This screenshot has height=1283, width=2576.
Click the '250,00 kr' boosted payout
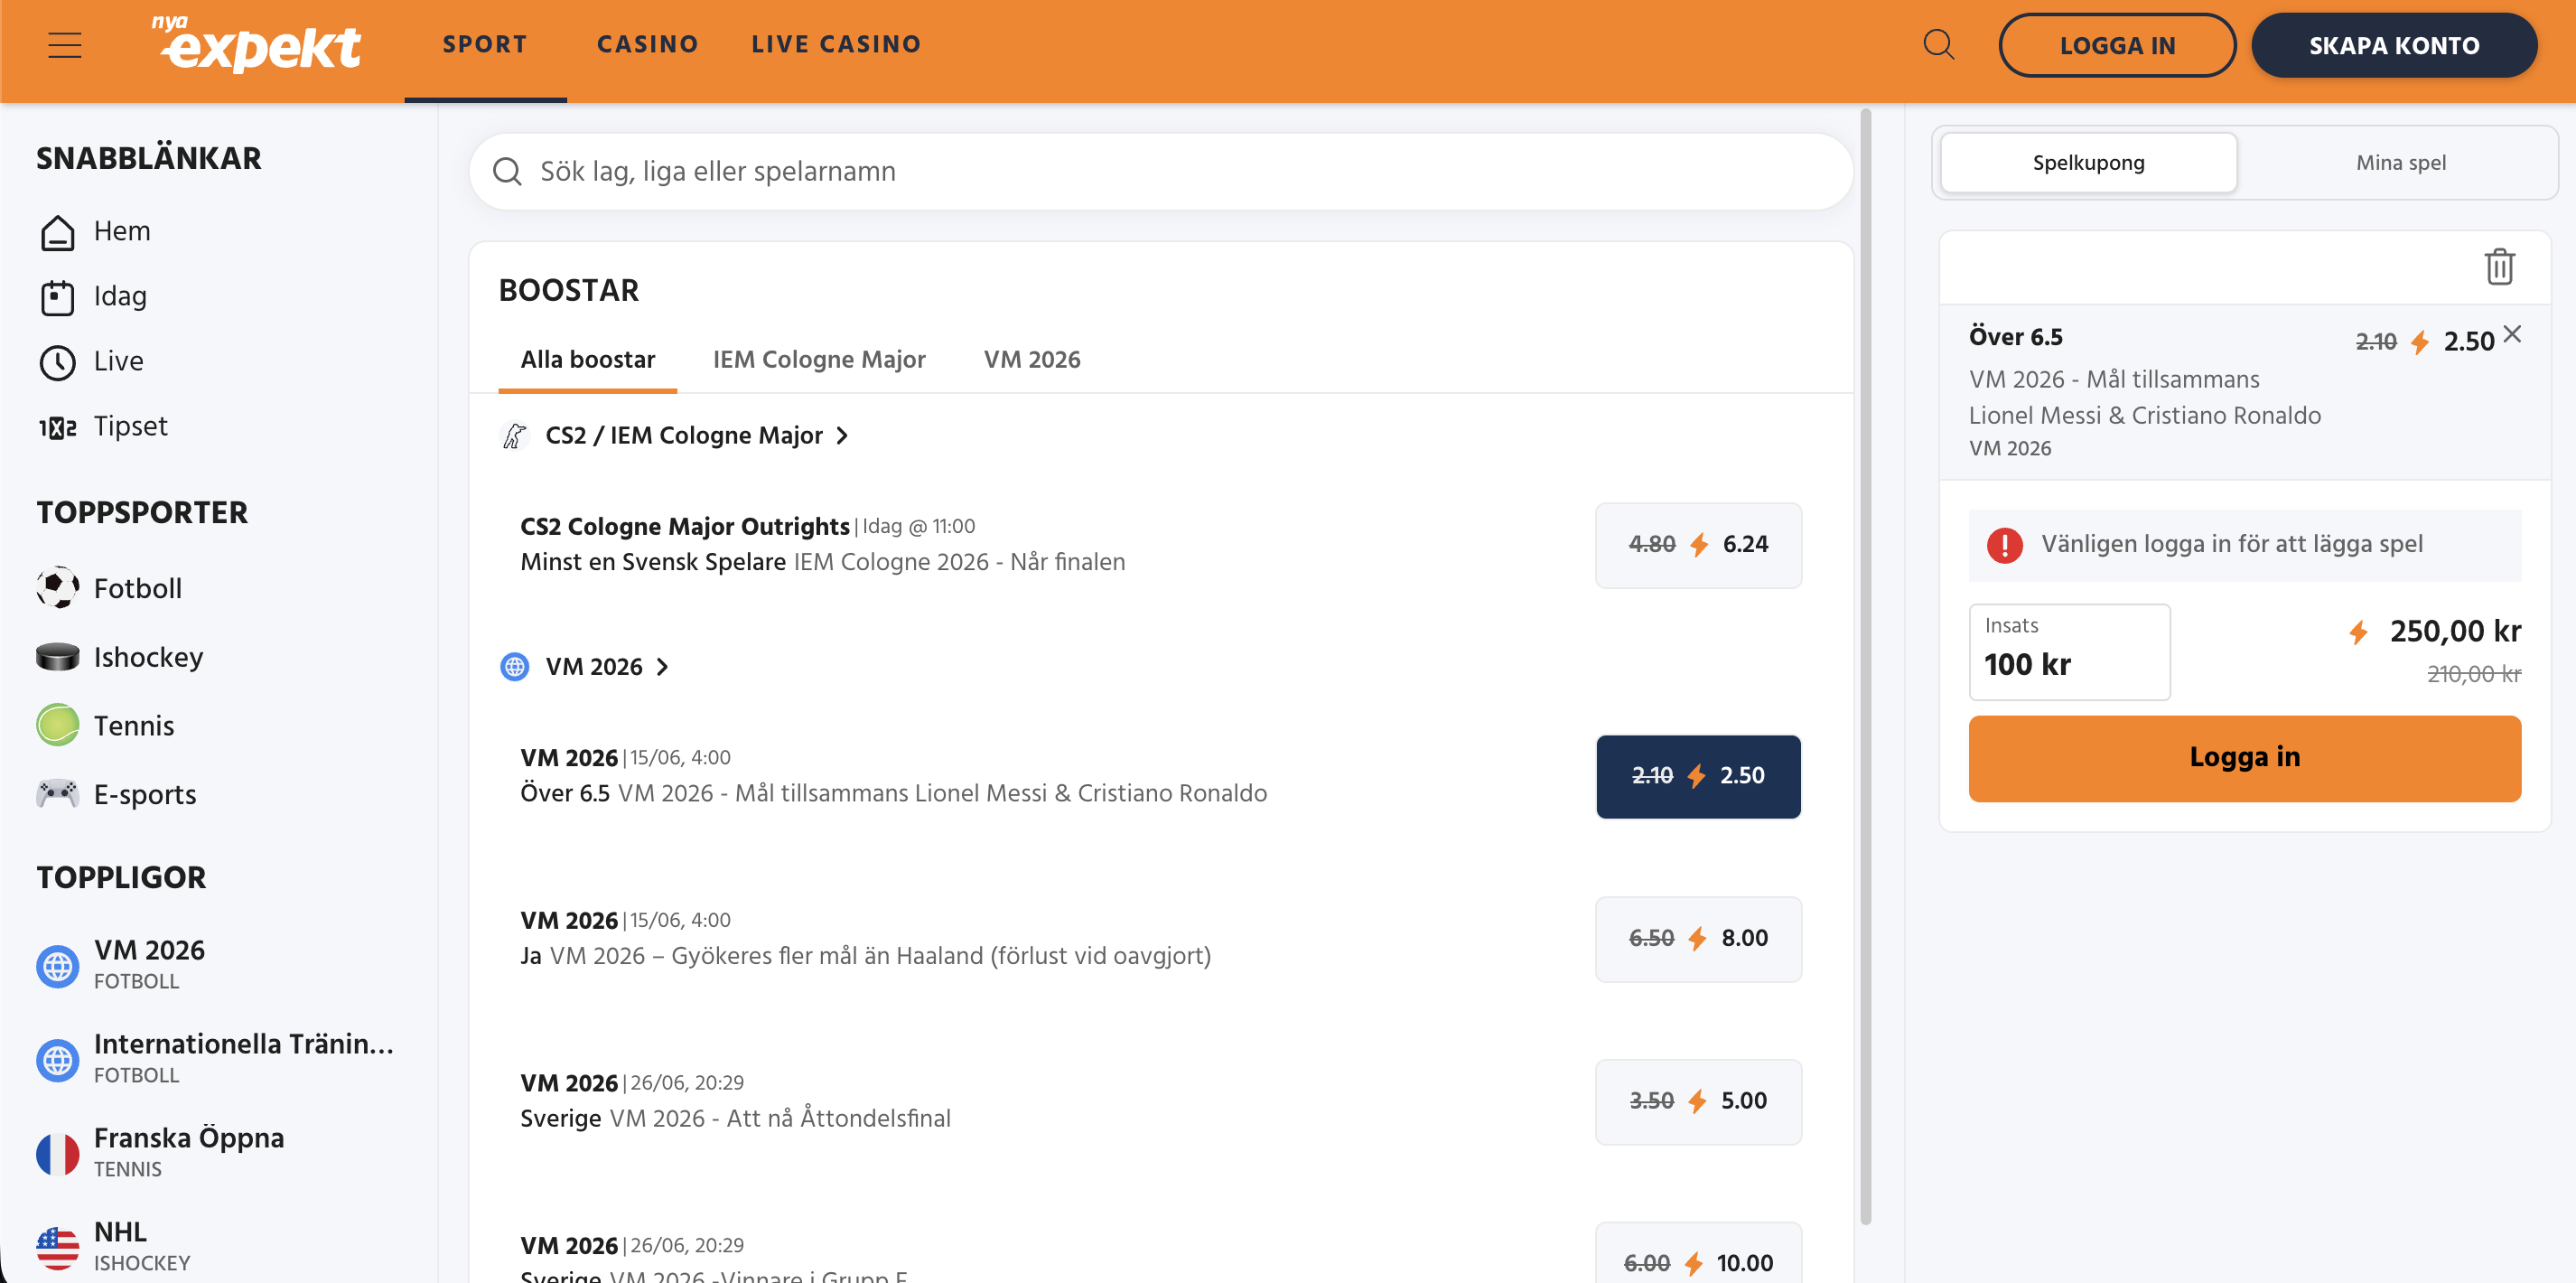tap(2455, 631)
